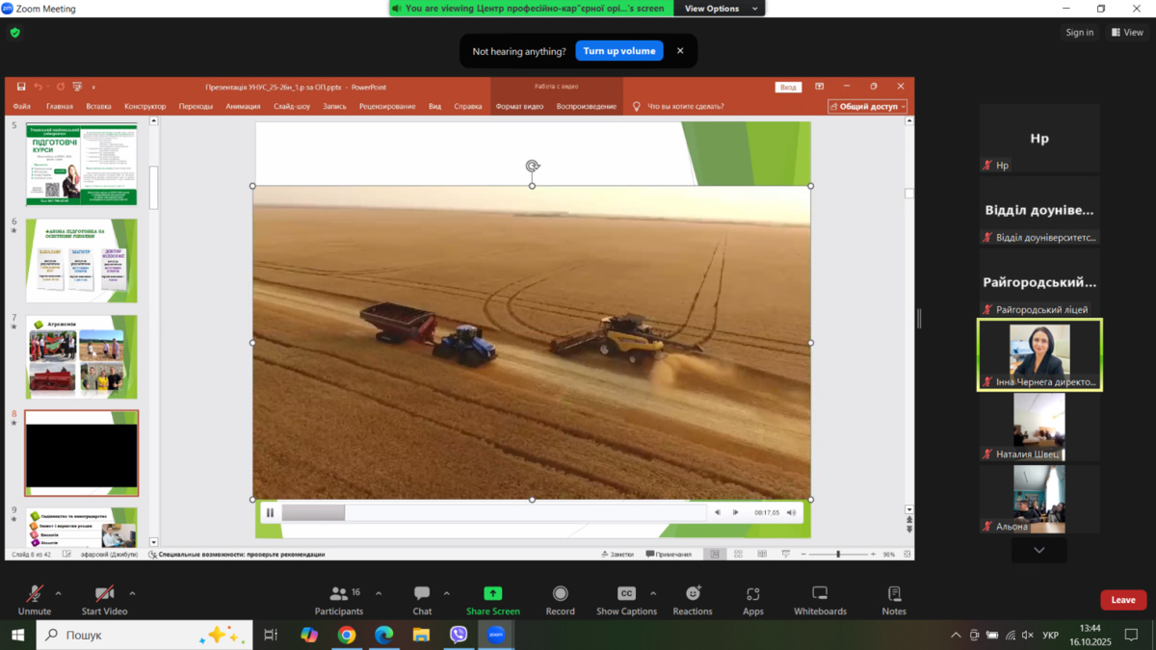1156x650 pixels.
Task: Leave the meeting
Action: 1122,600
